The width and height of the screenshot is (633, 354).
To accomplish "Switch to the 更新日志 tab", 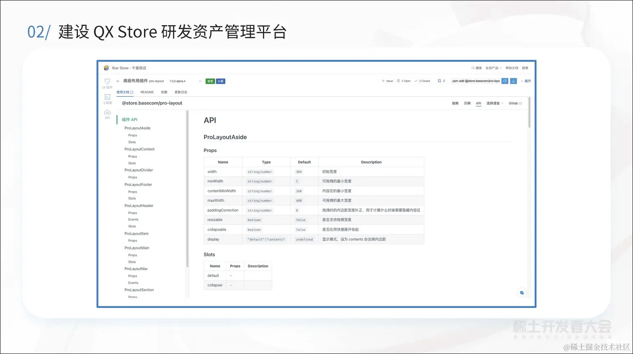I will pos(181,92).
